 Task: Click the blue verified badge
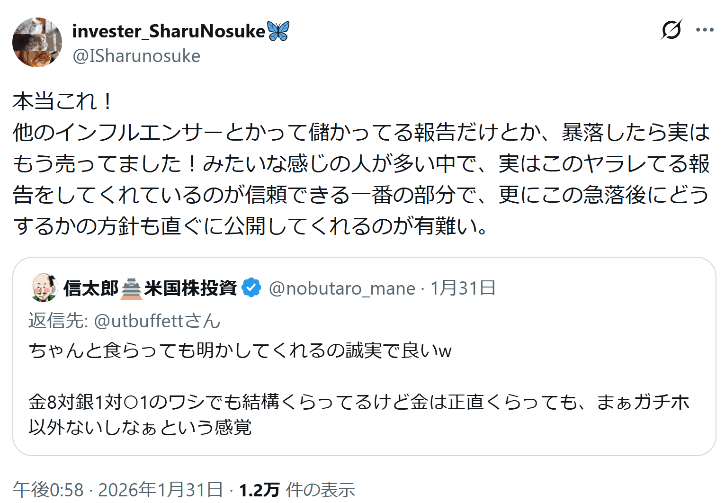251,287
